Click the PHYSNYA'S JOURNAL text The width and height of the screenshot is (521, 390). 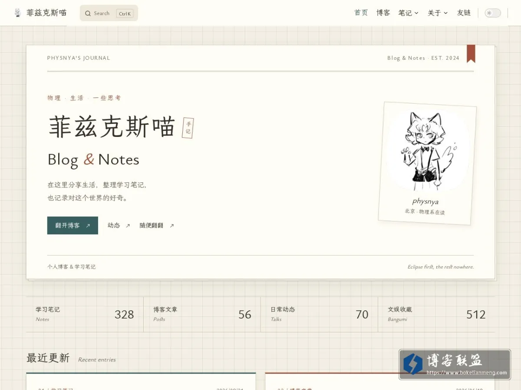tap(79, 58)
